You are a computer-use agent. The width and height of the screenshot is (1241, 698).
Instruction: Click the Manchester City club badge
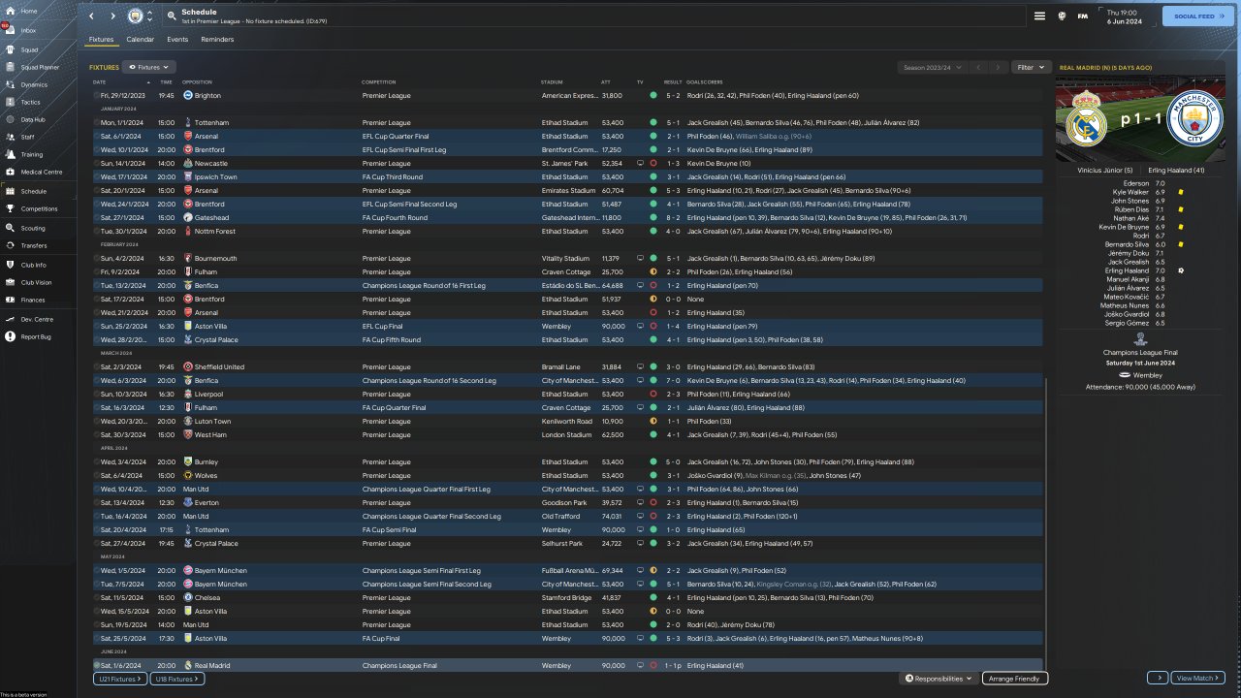(x=135, y=16)
